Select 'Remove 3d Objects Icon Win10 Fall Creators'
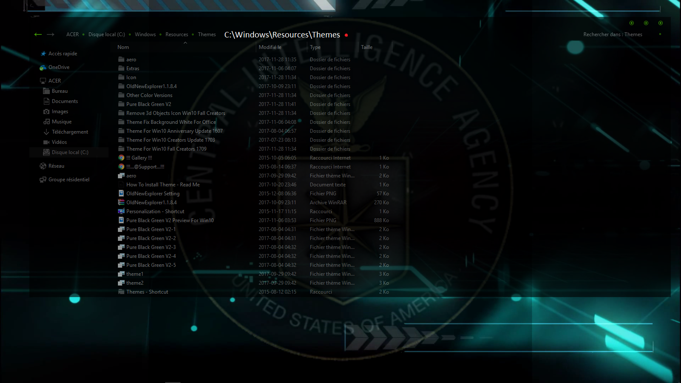681x383 pixels. pos(176,113)
